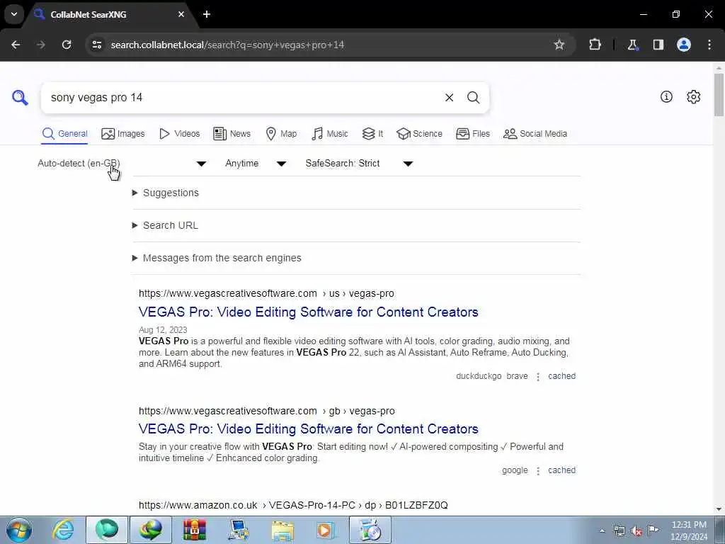Switch to Science category tab
This screenshot has height=544, width=725.
419,134
